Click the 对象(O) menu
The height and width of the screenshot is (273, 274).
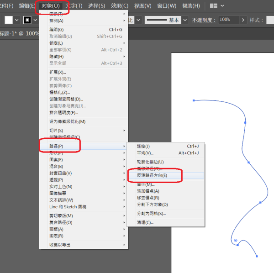coord(51,6)
